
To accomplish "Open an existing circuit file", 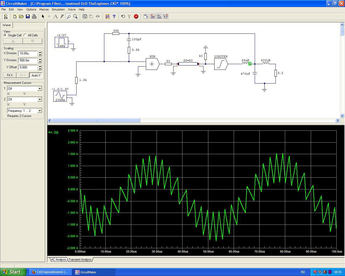I will 21,16.
